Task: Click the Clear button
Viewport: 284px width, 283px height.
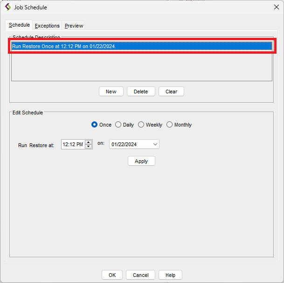Action: (x=171, y=92)
